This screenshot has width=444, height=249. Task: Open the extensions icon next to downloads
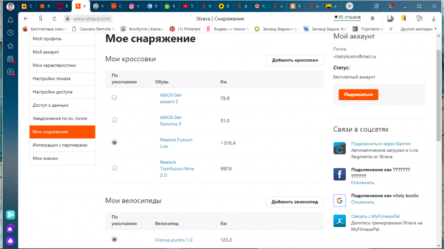tap(419, 19)
